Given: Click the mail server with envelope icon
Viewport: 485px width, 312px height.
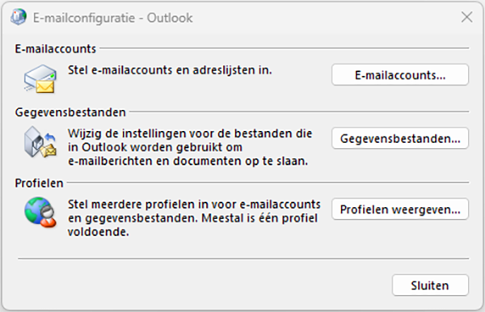Looking at the screenshot, I should point(40,78).
